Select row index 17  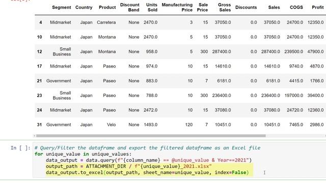(x=40, y=67)
